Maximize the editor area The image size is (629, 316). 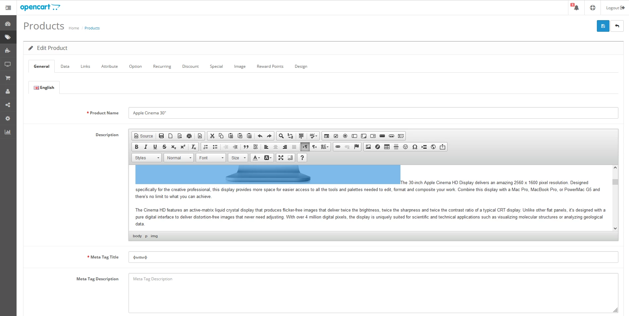click(x=281, y=158)
